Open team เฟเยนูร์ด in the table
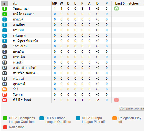144x131 pixels. (19, 36)
